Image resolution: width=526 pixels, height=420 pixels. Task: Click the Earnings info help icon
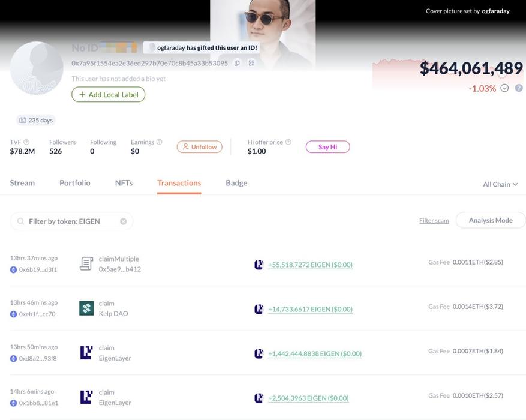tap(160, 142)
